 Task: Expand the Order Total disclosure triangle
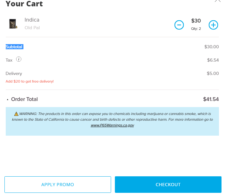tap(8, 100)
